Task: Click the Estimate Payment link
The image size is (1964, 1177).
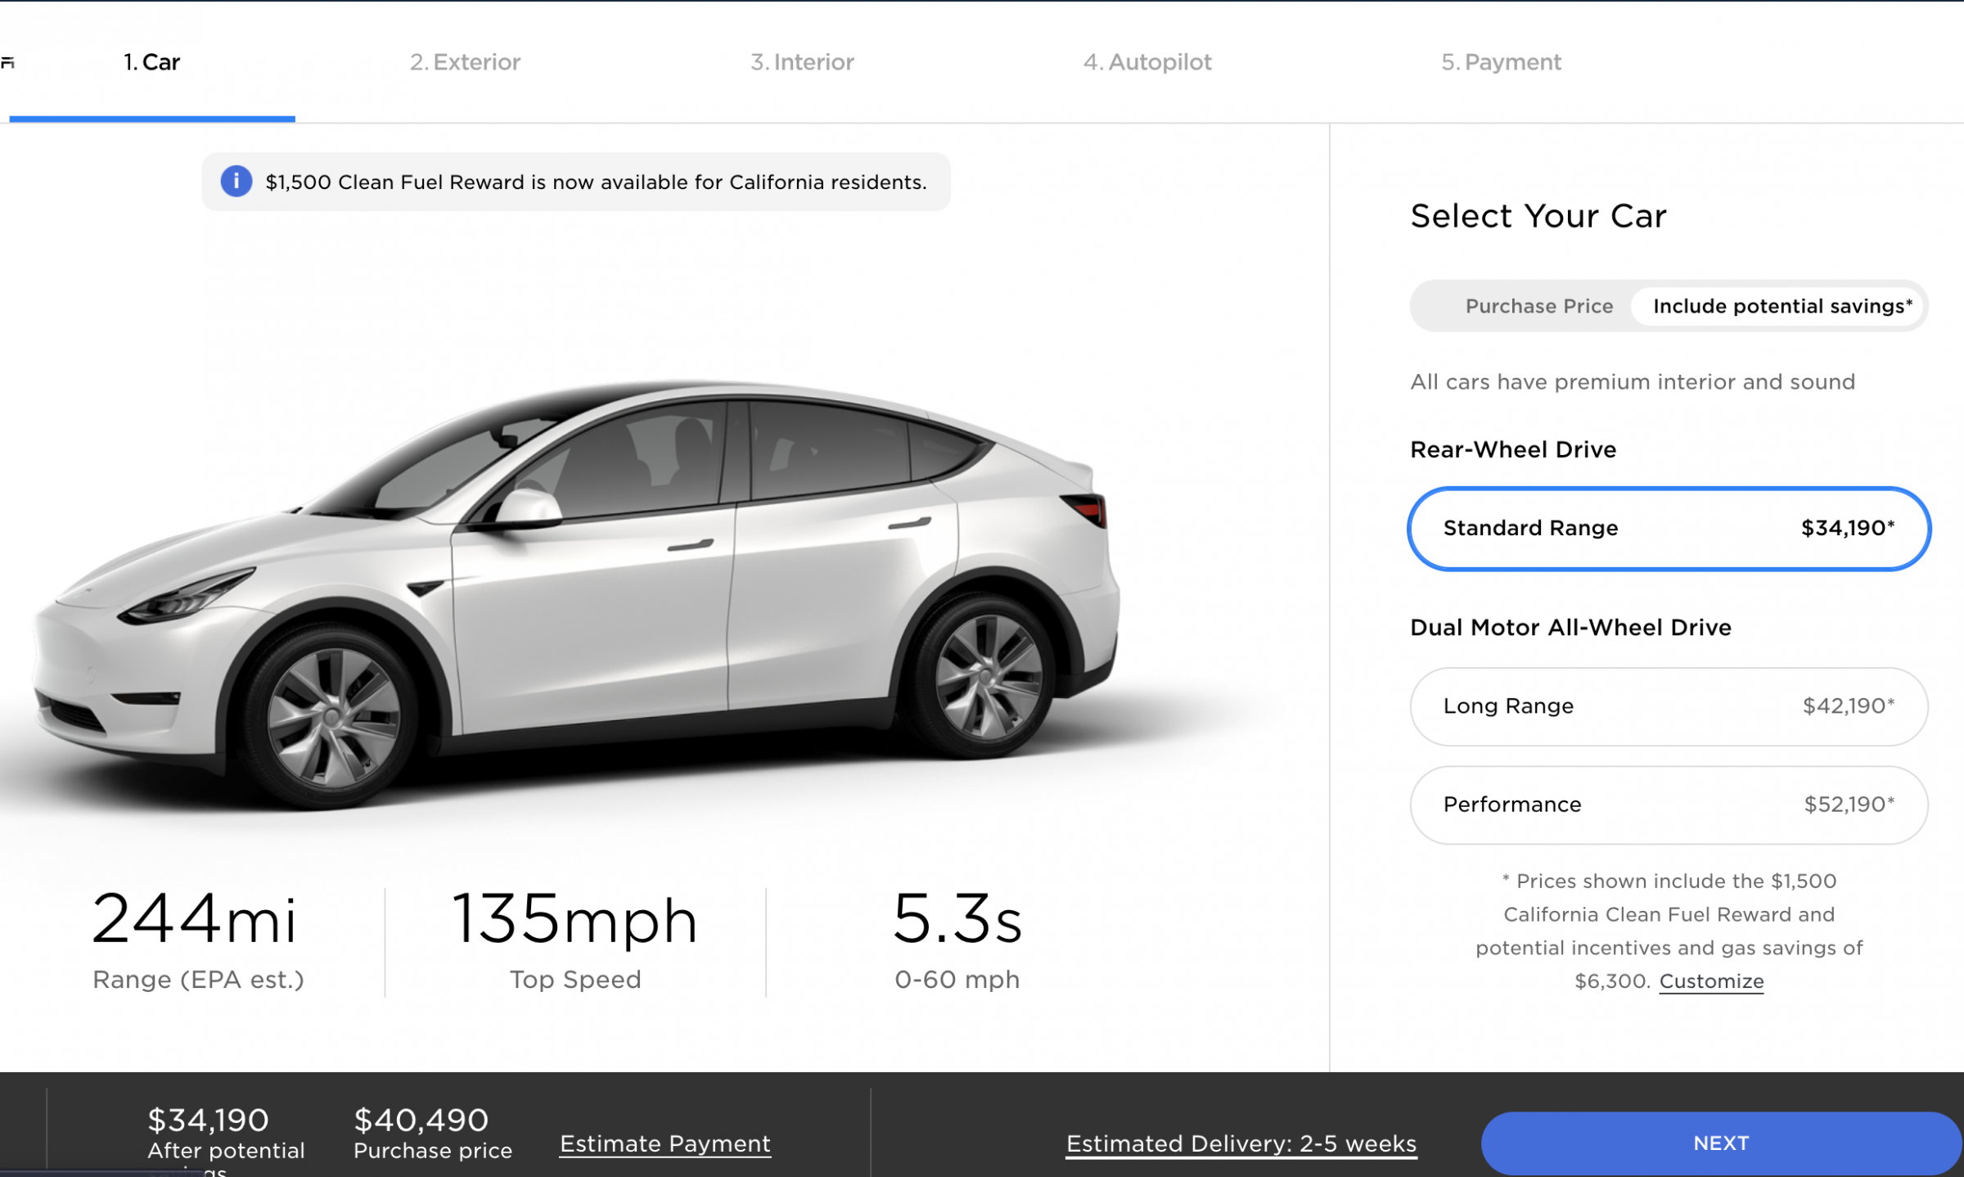Action: coord(664,1143)
